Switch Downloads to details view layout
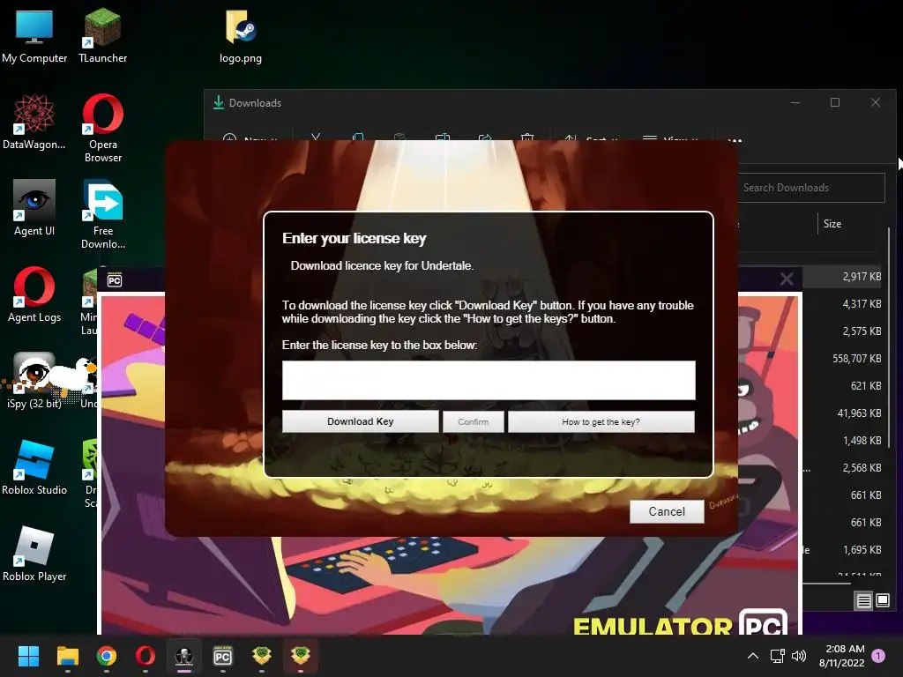The height and width of the screenshot is (677, 903). [864, 601]
